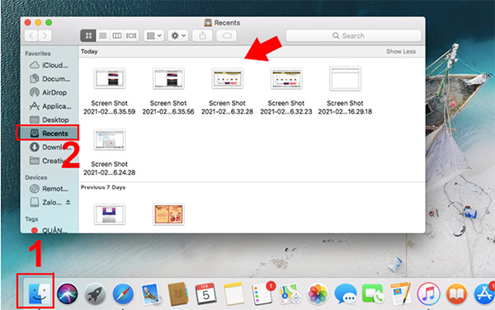Switch to list view in Finder toolbar
Viewport: 495px width, 310px height.
point(103,35)
